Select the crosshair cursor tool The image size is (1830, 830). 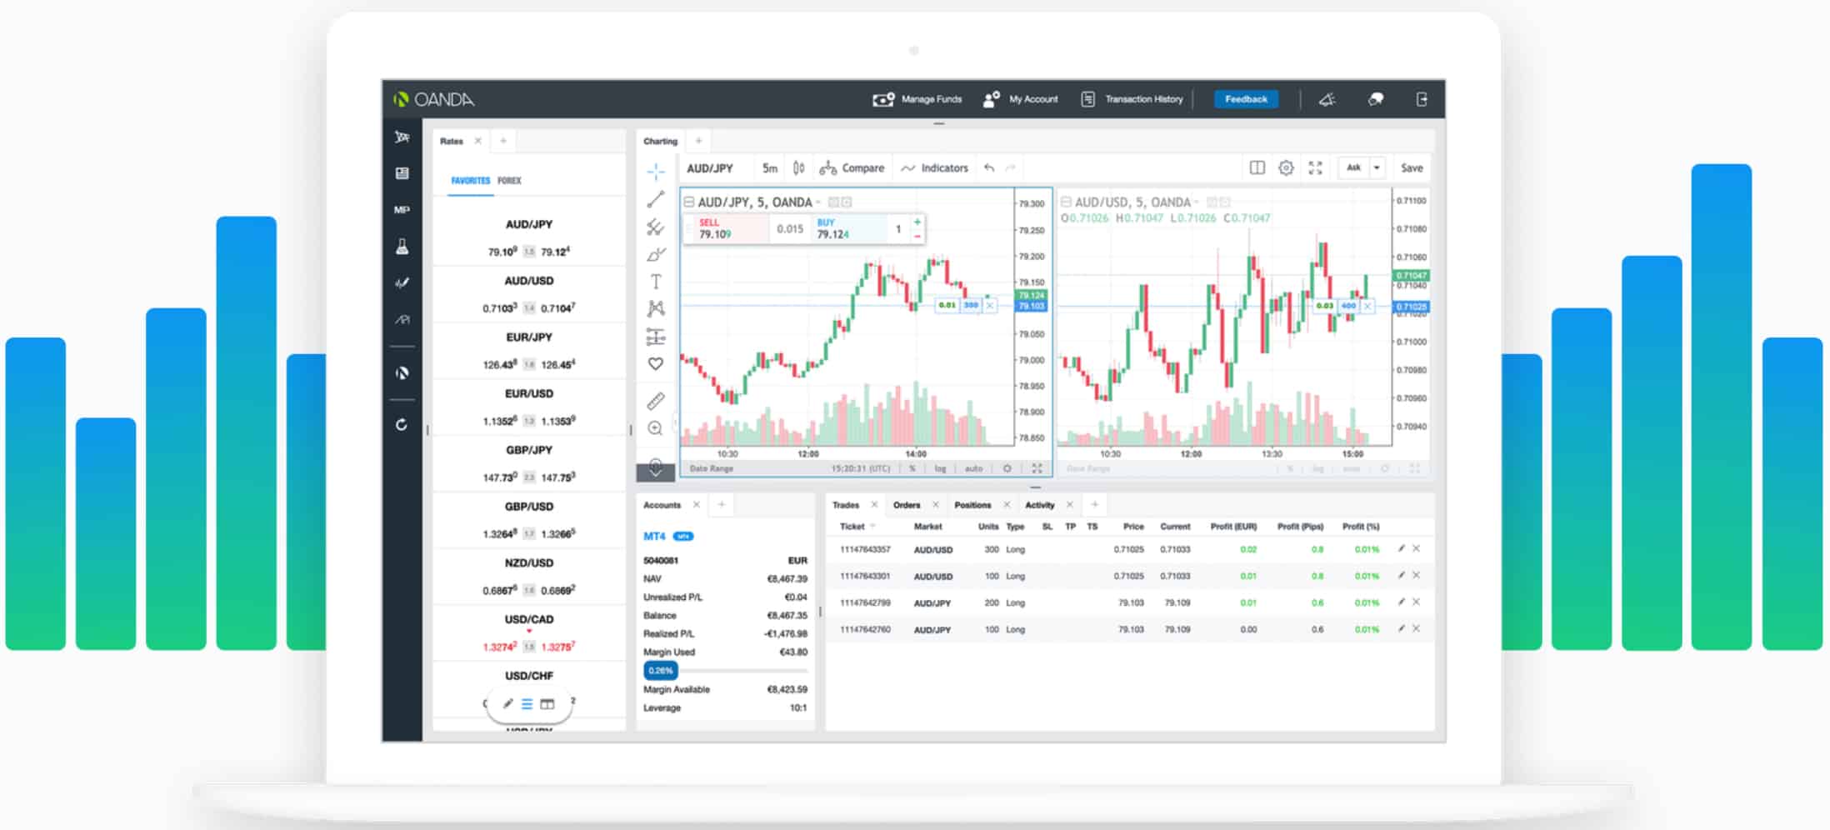[x=656, y=172]
